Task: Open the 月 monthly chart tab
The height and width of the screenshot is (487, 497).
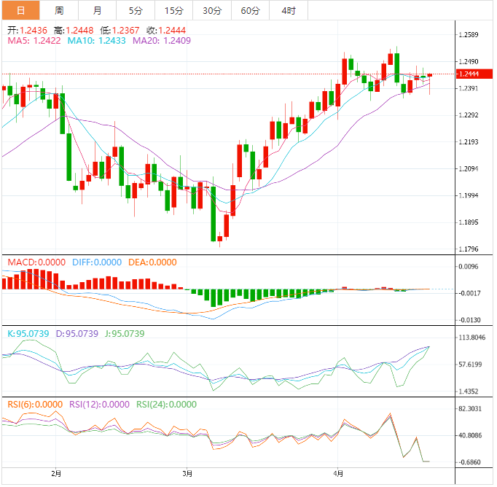Action: (98, 10)
